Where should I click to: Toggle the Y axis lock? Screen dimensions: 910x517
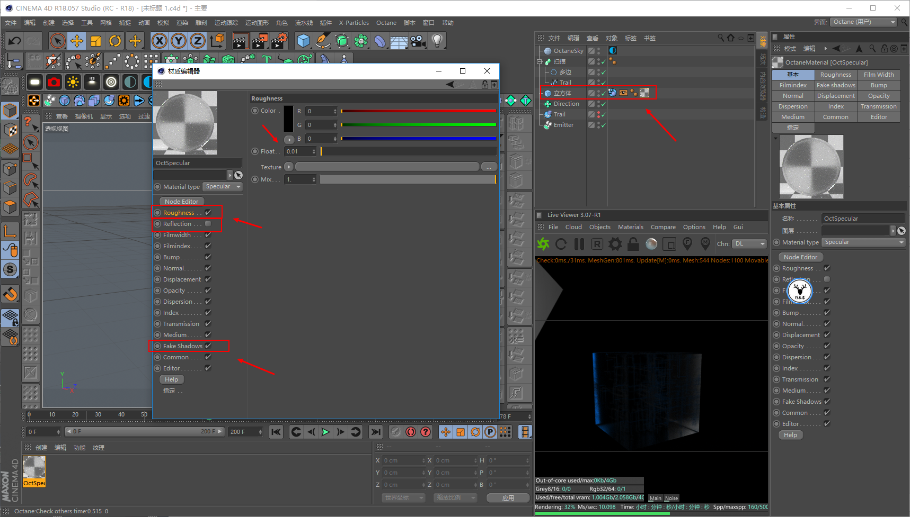[179, 41]
